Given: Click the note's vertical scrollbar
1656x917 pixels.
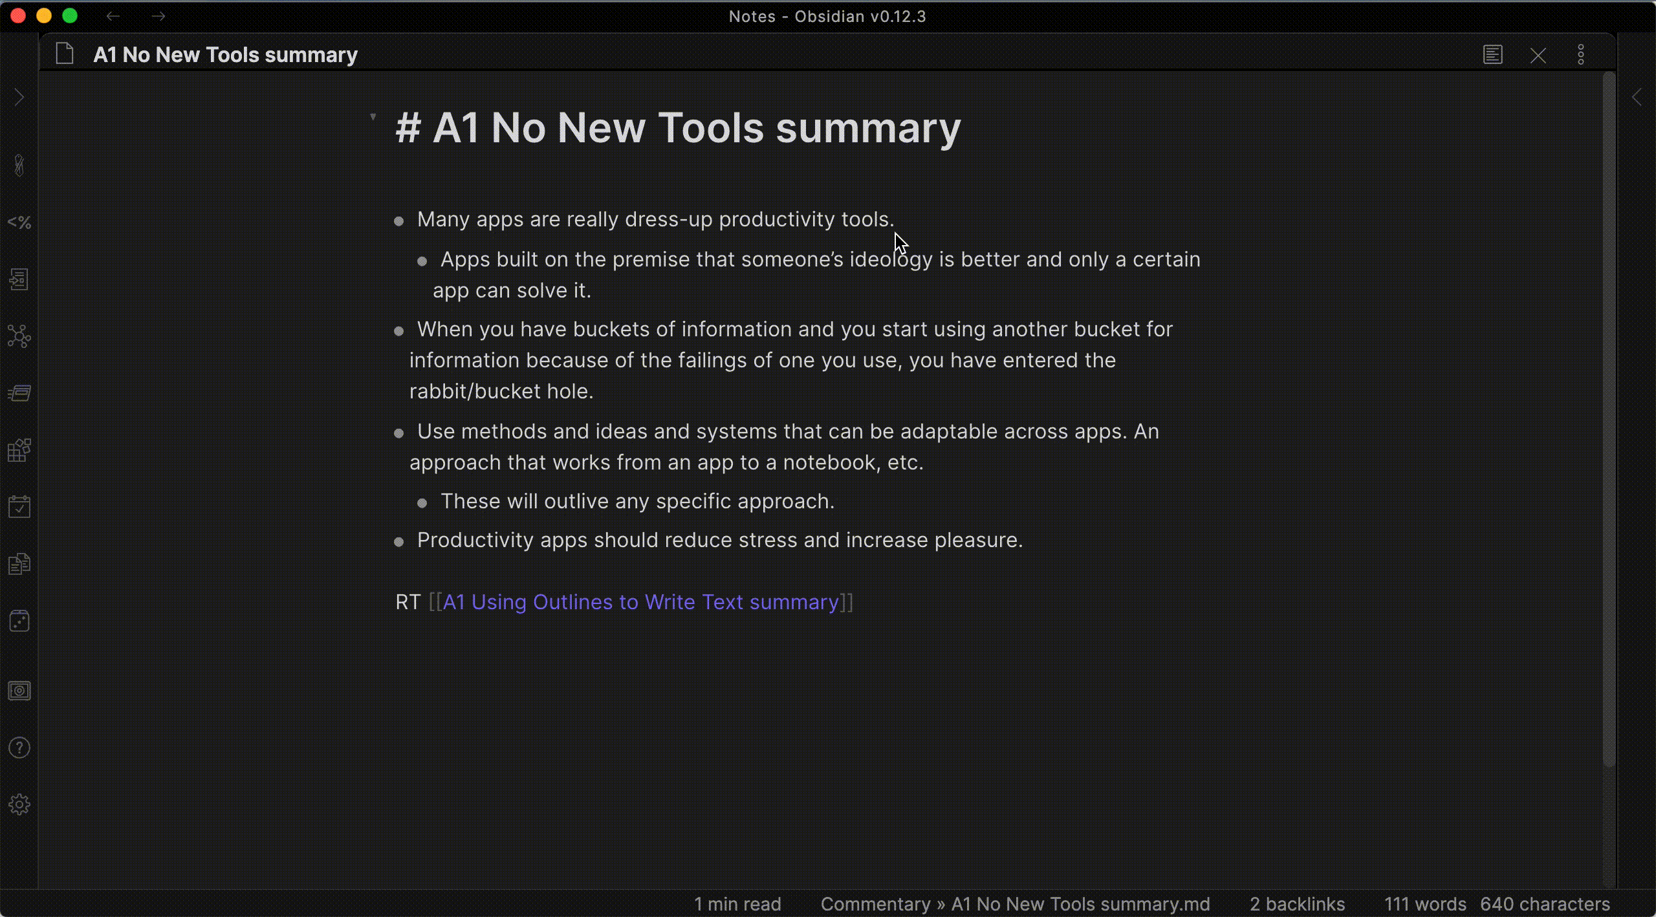Looking at the screenshot, I should tap(1609, 420).
